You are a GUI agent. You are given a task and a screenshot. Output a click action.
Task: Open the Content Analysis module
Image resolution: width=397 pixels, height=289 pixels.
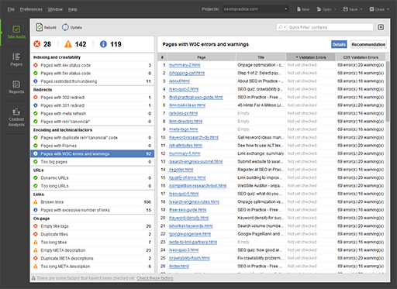tap(16, 118)
